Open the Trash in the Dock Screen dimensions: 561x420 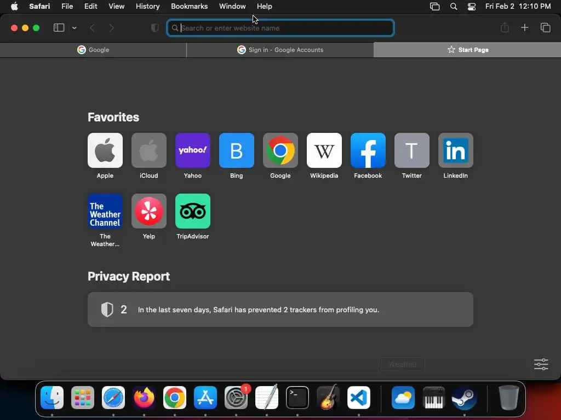point(509,398)
